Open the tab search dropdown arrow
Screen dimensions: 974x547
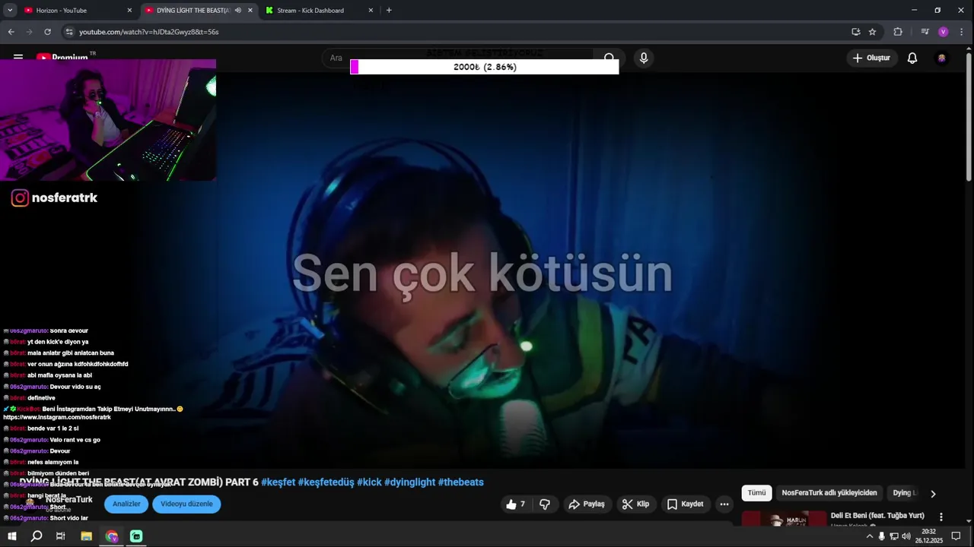10,11
